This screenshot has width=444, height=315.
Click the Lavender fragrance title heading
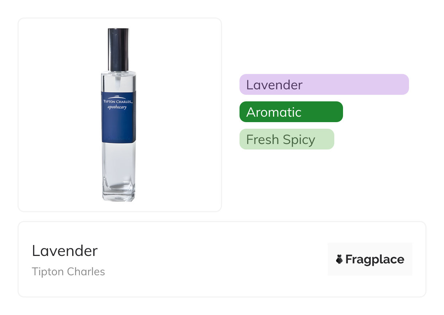[x=65, y=251]
